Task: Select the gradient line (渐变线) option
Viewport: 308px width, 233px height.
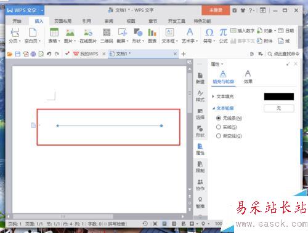Action: [x=229, y=136]
